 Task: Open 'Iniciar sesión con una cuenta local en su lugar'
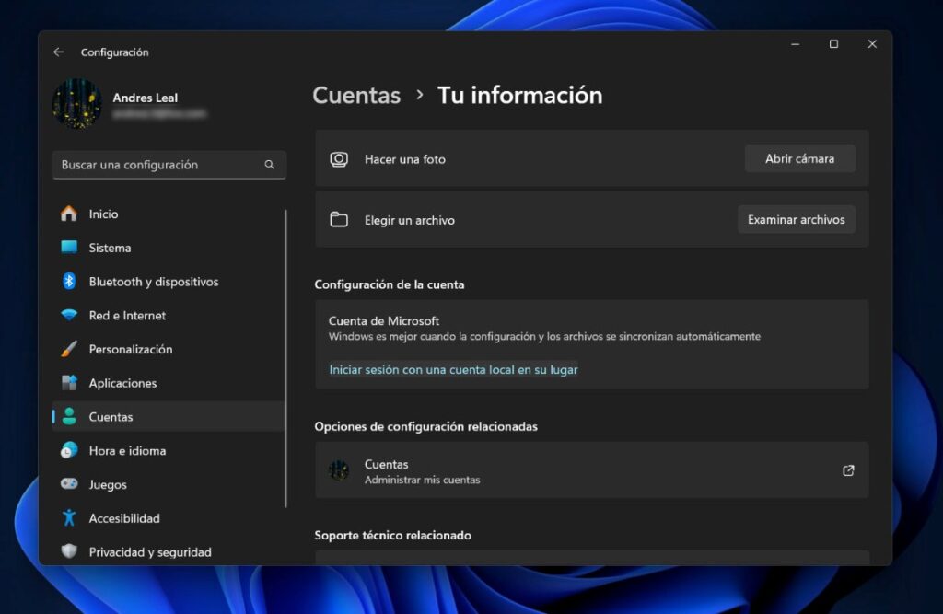(452, 369)
